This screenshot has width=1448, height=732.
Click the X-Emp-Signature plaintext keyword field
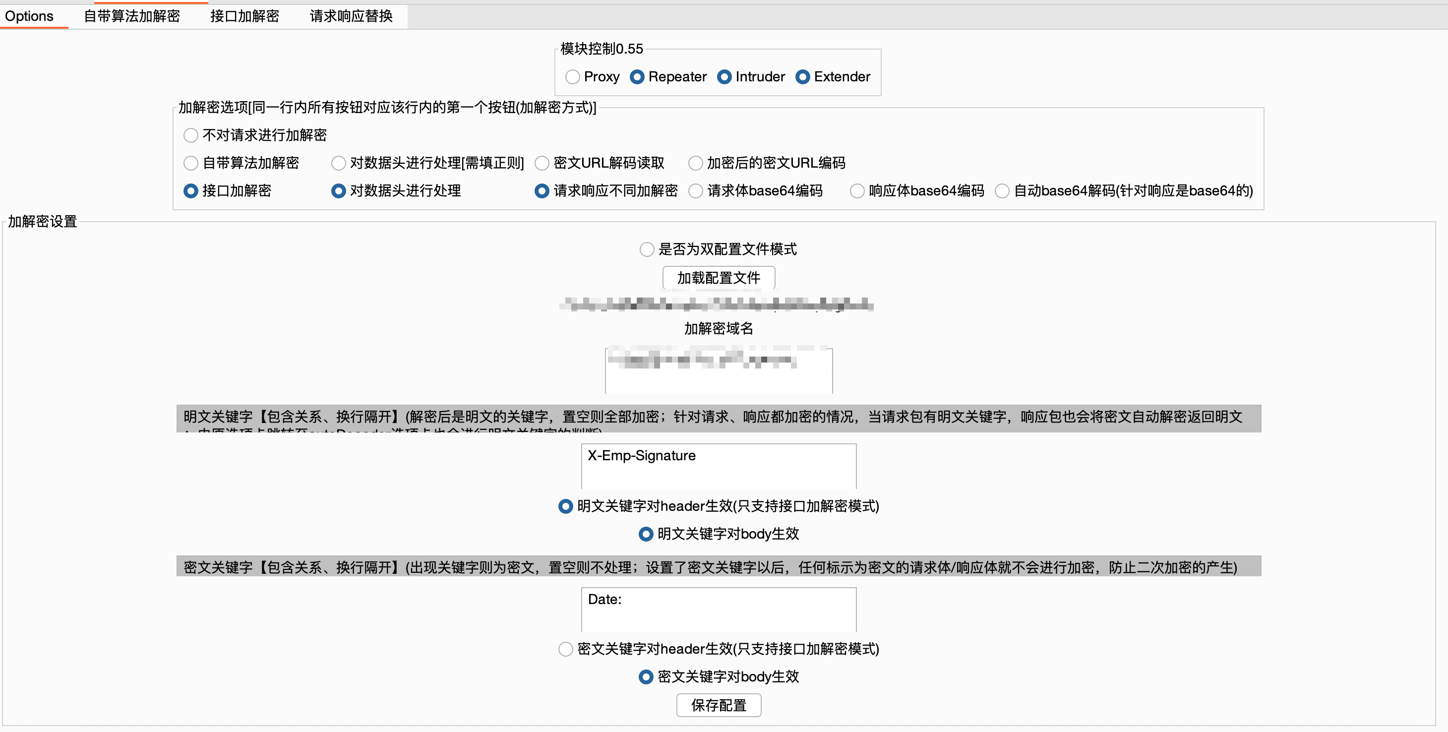tap(719, 466)
